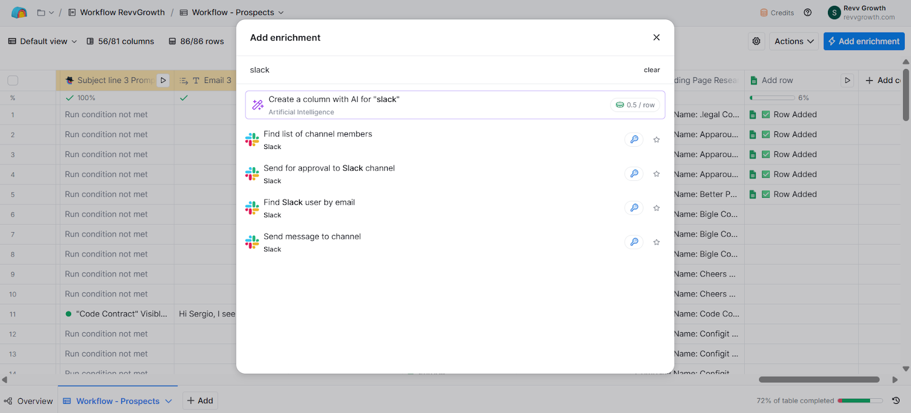The height and width of the screenshot is (413, 911).
Task: Click the vertical scrollbar thumb
Action: point(906,94)
